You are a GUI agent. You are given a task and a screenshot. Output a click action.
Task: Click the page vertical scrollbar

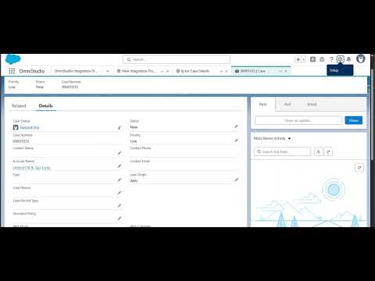click(x=373, y=115)
